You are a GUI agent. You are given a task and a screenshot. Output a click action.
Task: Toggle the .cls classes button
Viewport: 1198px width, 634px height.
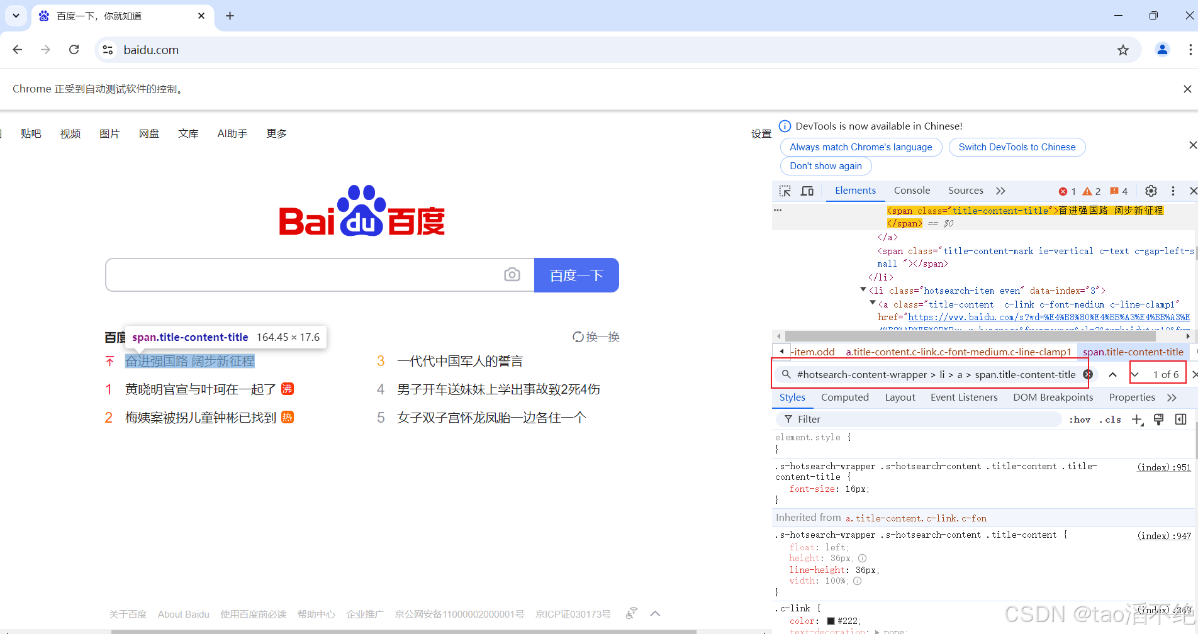1110,420
